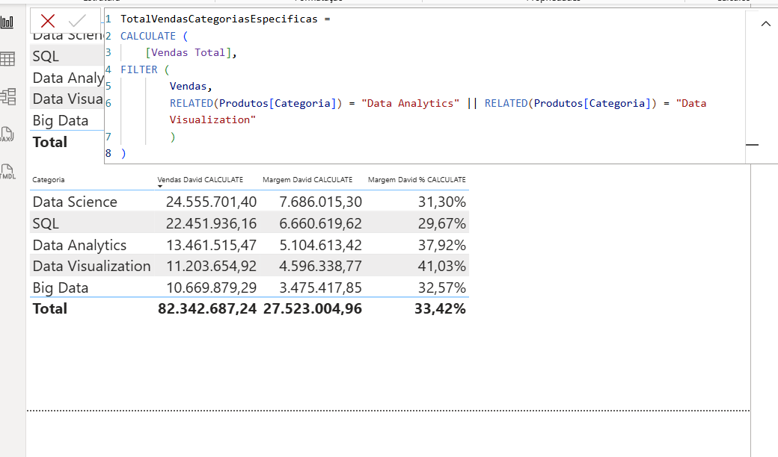Image resolution: width=778 pixels, height=457 pixels.
Task: Select the Data Visualization category cell
Action: (92, 267)
